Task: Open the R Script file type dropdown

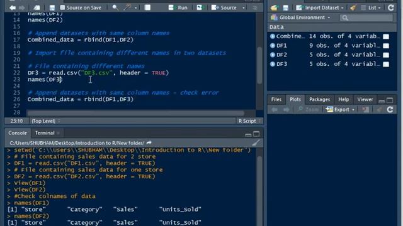Action: coord(249,121)
